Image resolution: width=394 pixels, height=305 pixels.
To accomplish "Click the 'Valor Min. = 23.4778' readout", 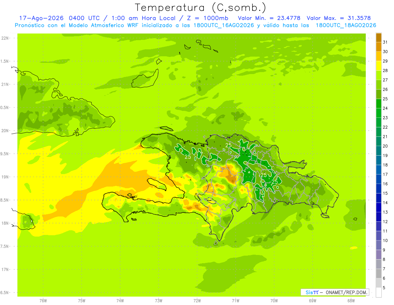I will [x=269, y=18].
